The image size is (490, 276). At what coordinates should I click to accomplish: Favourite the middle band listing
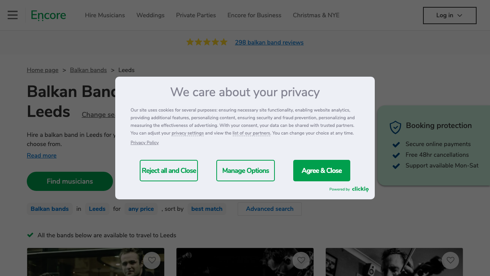301,260
